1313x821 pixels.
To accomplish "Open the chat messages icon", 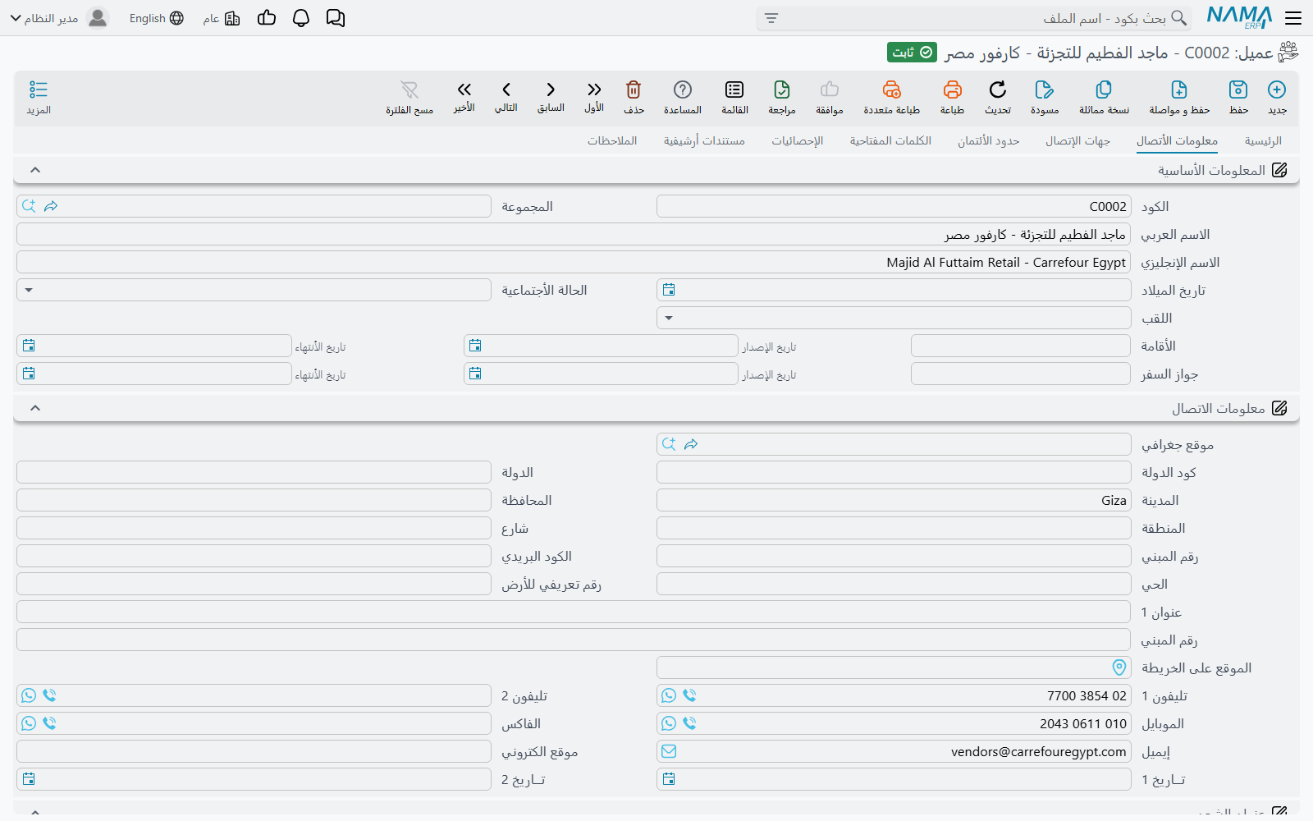I will tap(335, 18).
